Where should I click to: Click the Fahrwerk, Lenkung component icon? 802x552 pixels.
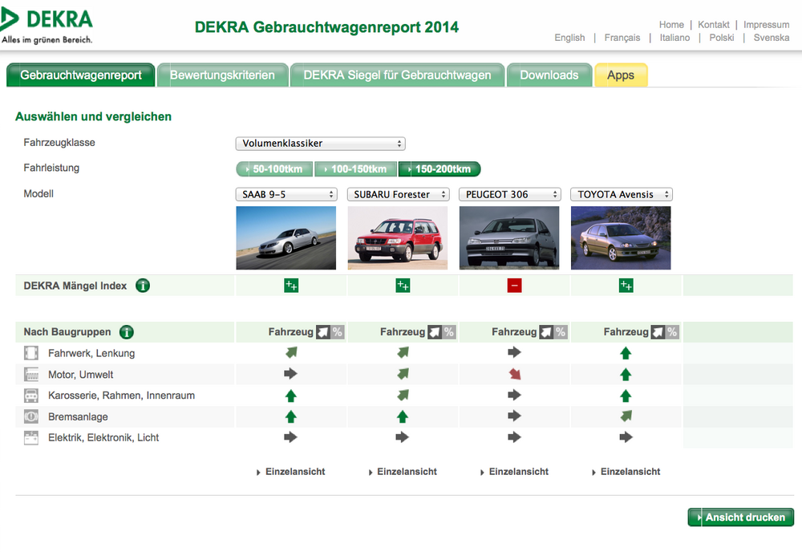click(31, 353)
